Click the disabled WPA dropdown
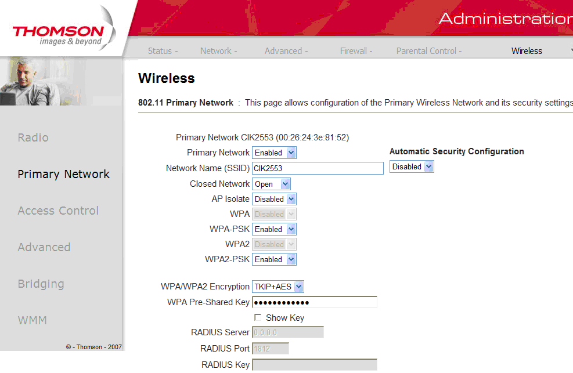The image size is (573, 373). click(274, 214)
